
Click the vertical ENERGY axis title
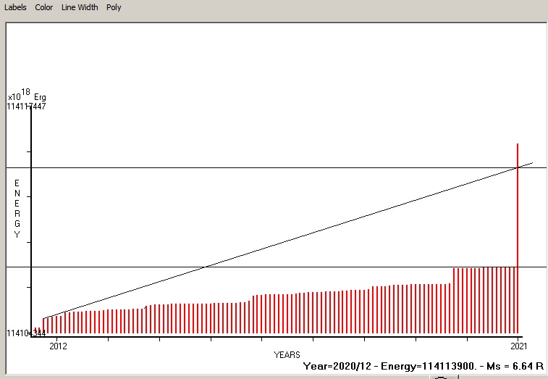tap(17, 209)
